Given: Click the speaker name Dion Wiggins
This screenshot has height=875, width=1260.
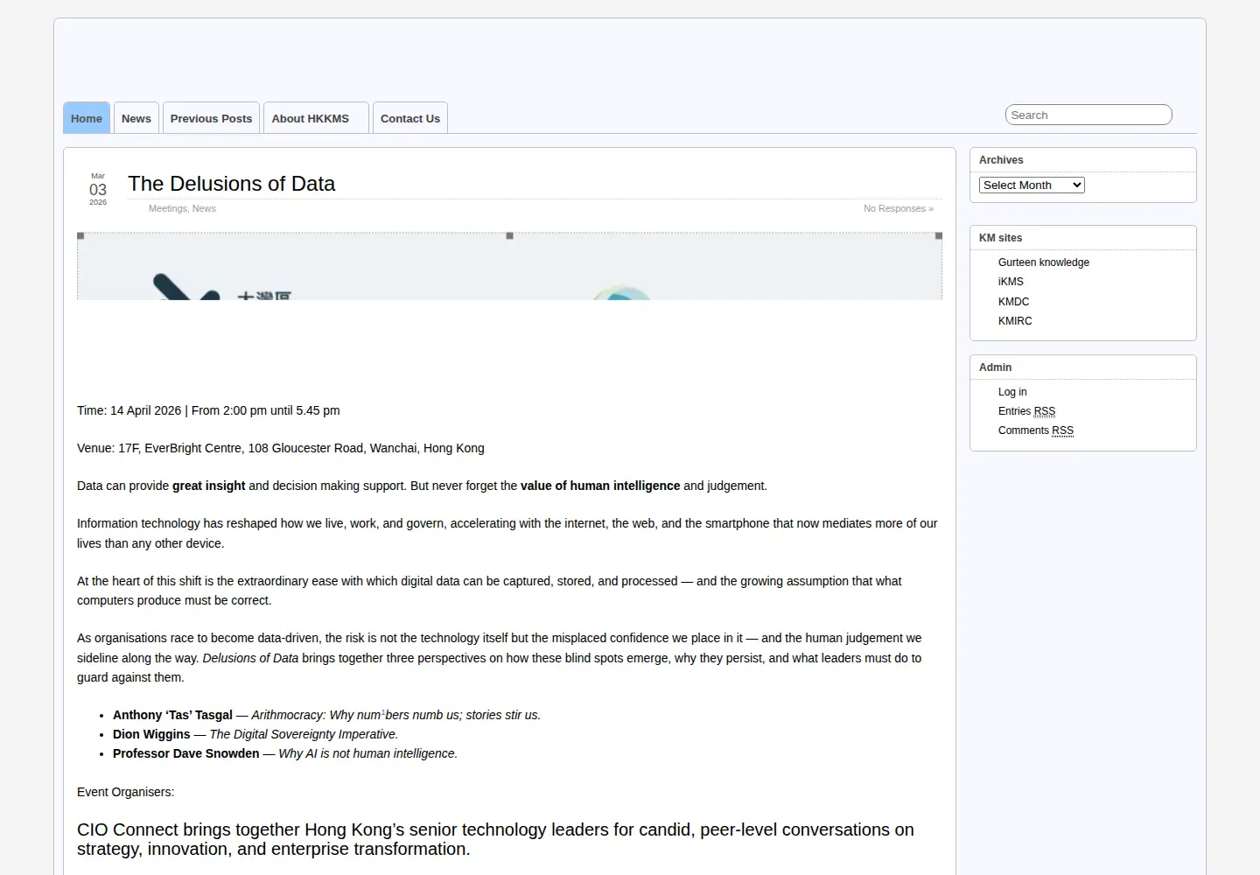Looking at the screenshot, I should click(151, 734).
